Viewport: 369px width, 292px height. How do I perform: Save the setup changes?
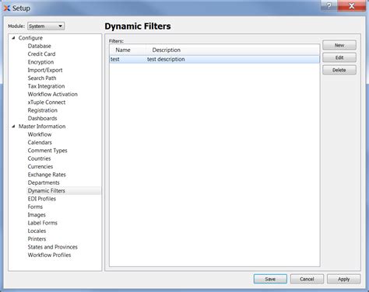(x=270, y=279)
